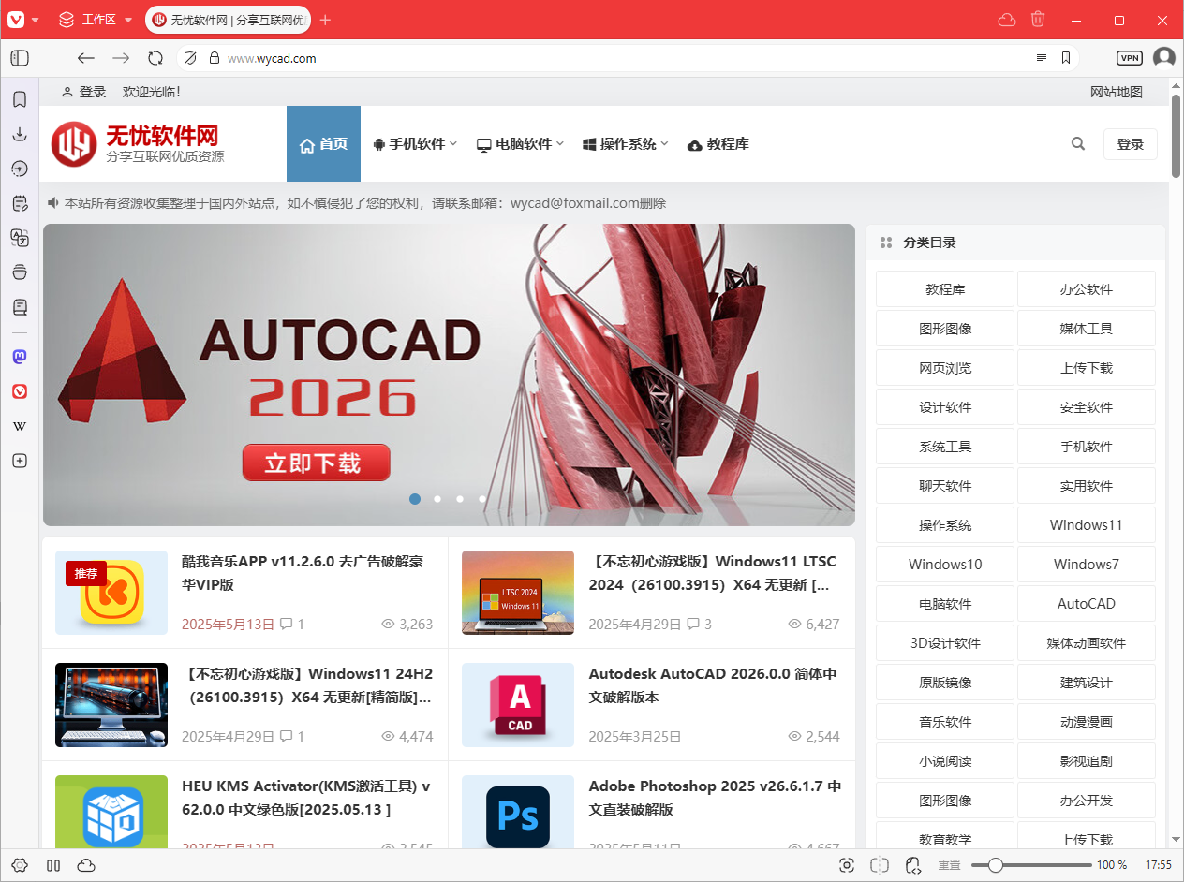
Task: Open the 教程库 menu item
Action: click(718, 144)
